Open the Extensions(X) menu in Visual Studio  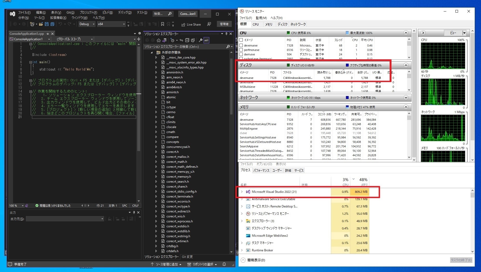(58, 18)
